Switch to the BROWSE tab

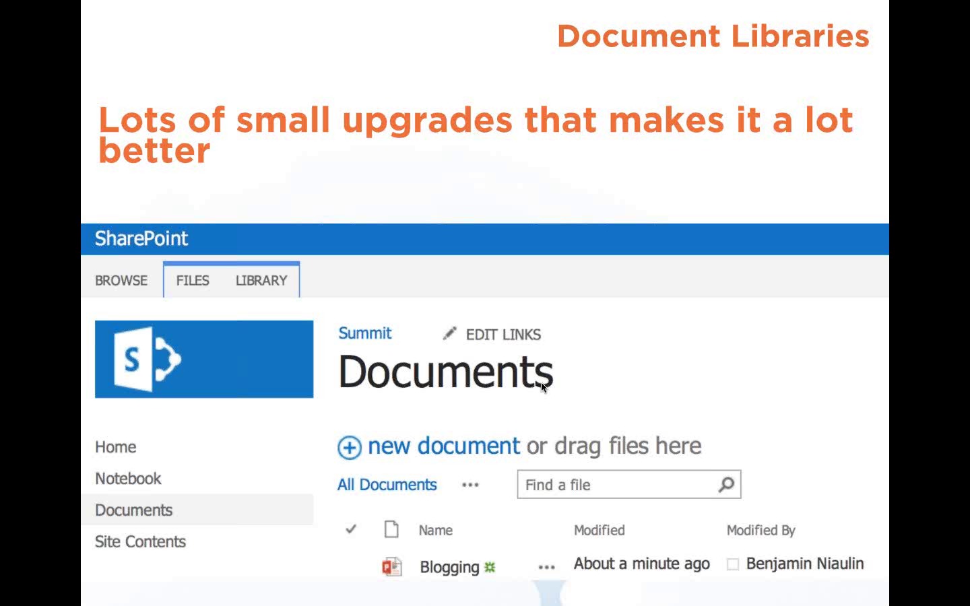click(x=121, y=280)
